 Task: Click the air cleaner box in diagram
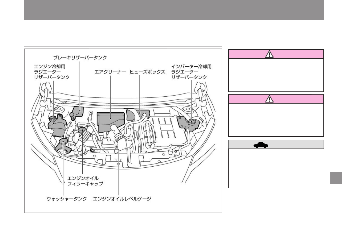point(111,122)
